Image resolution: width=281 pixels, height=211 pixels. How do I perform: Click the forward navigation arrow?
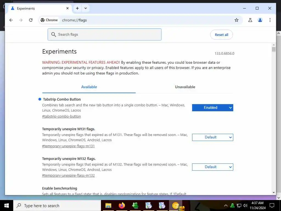pyautogui.click(x=21, y=20)
